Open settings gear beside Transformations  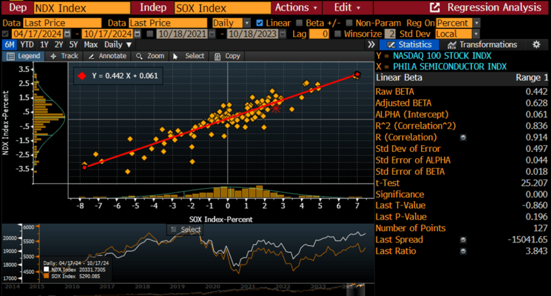pos(536,45)
